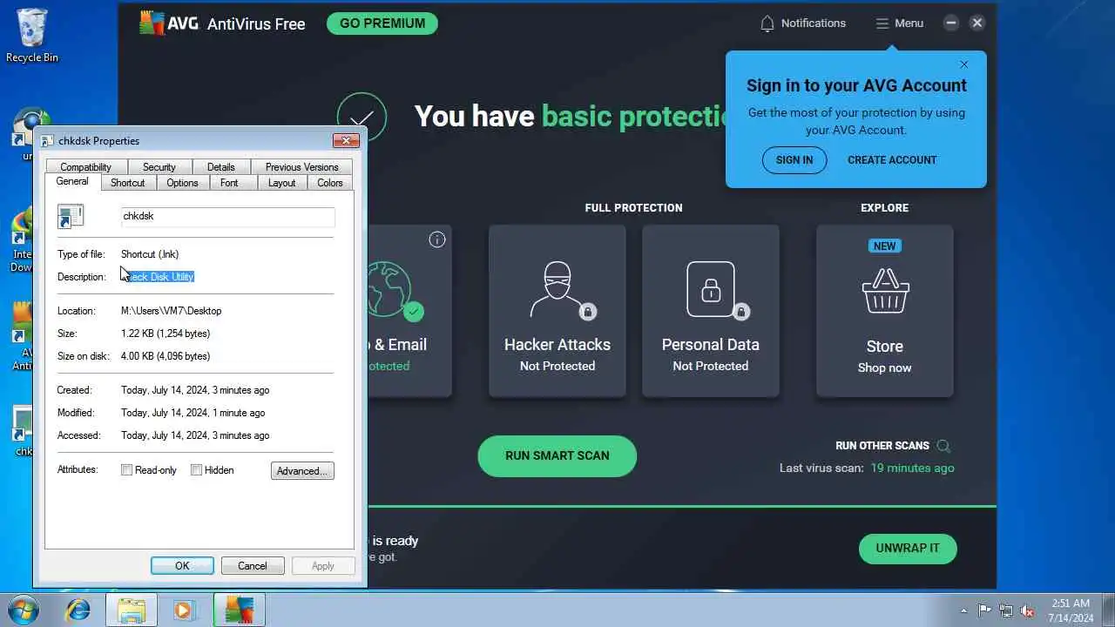Open the Hacker Attacks Not Protected card
The height and width of the screenshot is (627, 1115).
coord(557,311)
